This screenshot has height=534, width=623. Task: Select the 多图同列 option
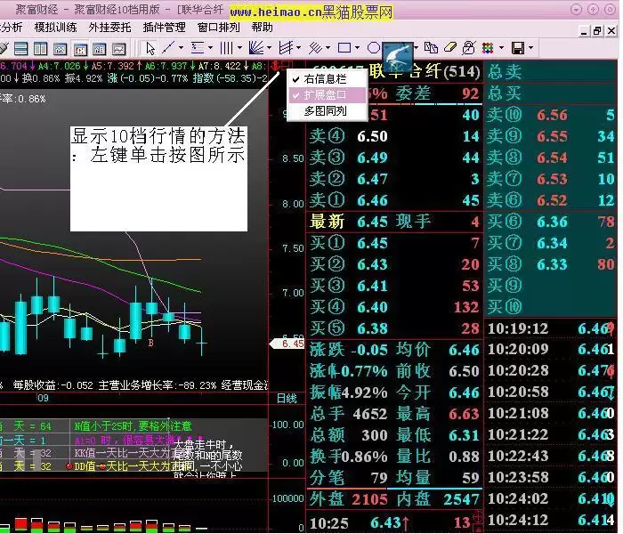324,111
